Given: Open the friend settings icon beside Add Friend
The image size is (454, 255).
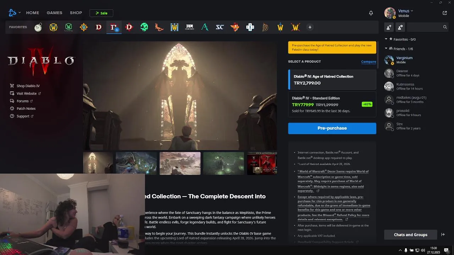Looking at the screenshot, I should (x=400, y=27).
